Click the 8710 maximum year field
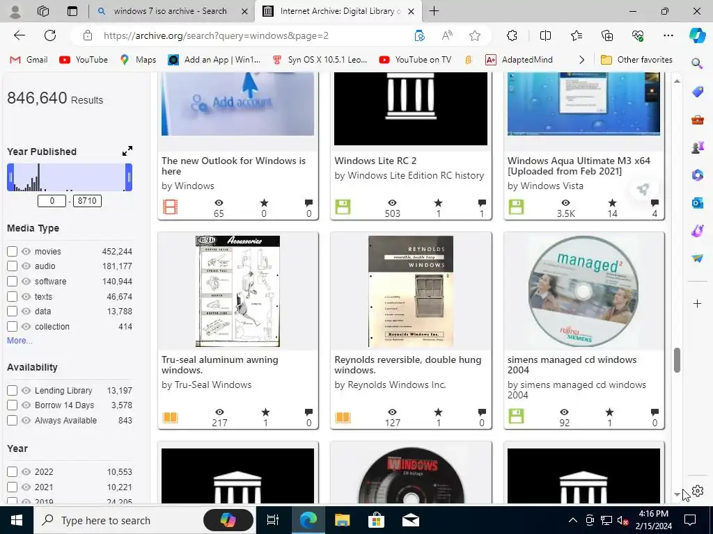The width and height of the screenshot is (713, 534). pyautogui.click(x=87, y=201)
